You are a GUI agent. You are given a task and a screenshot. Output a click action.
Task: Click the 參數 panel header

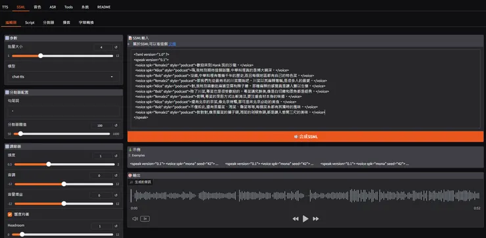coord(64,38)
